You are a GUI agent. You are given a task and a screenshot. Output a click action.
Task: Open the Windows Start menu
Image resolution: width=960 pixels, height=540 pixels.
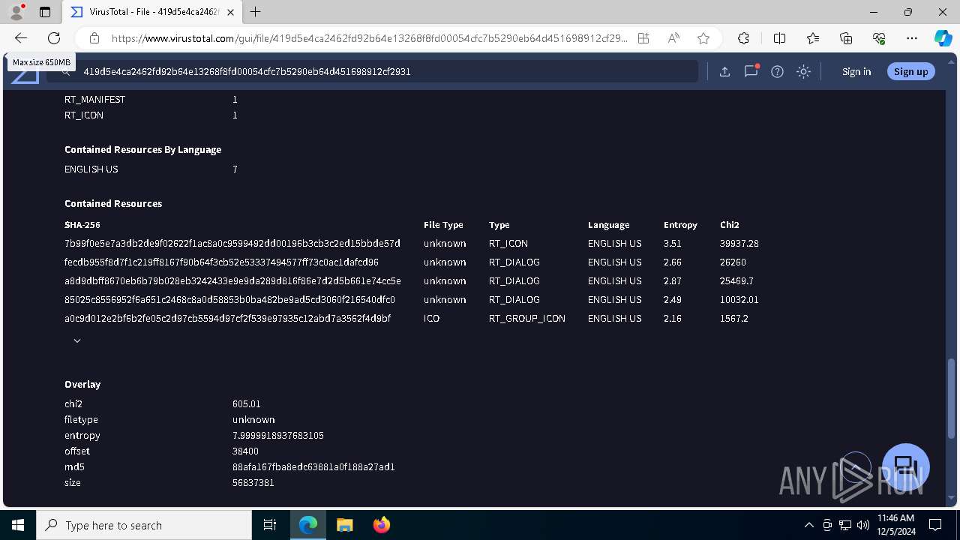(x=18, y=525)
